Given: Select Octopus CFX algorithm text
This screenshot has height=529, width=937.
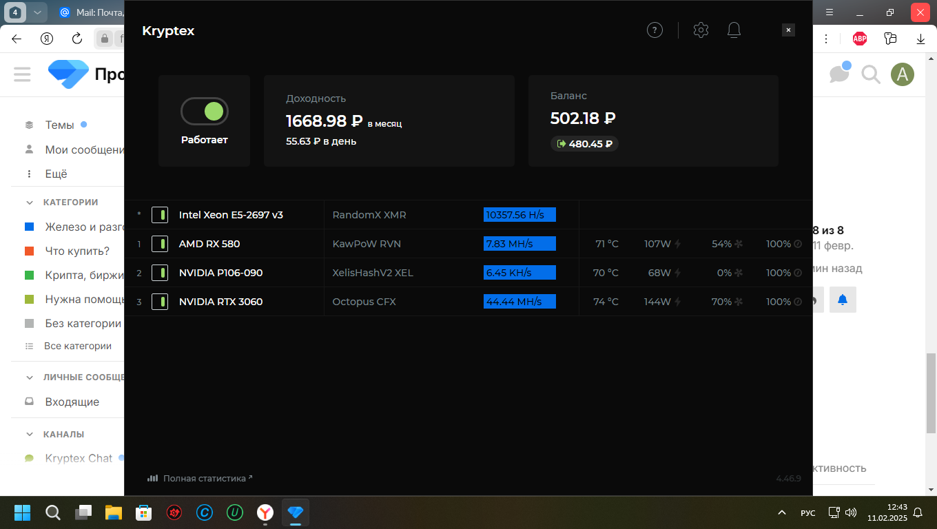Looking at the screenshot, I should pyautogui.click(x=364, y=302).
